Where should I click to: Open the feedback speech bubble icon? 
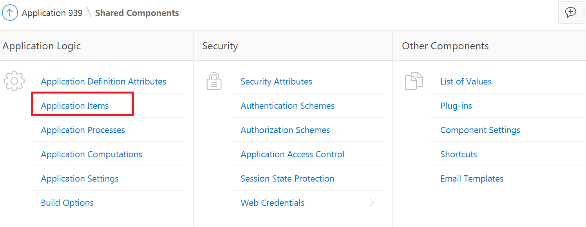(571, 13)
